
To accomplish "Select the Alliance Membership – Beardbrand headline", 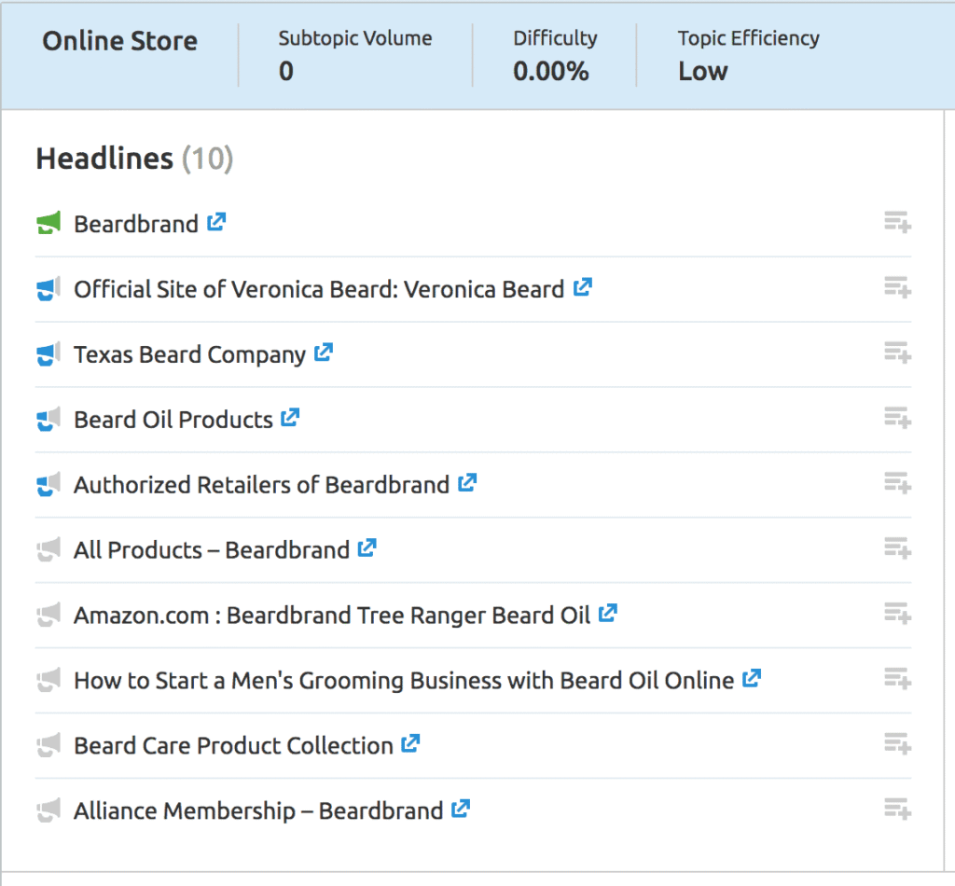I will tap(258, 811).
